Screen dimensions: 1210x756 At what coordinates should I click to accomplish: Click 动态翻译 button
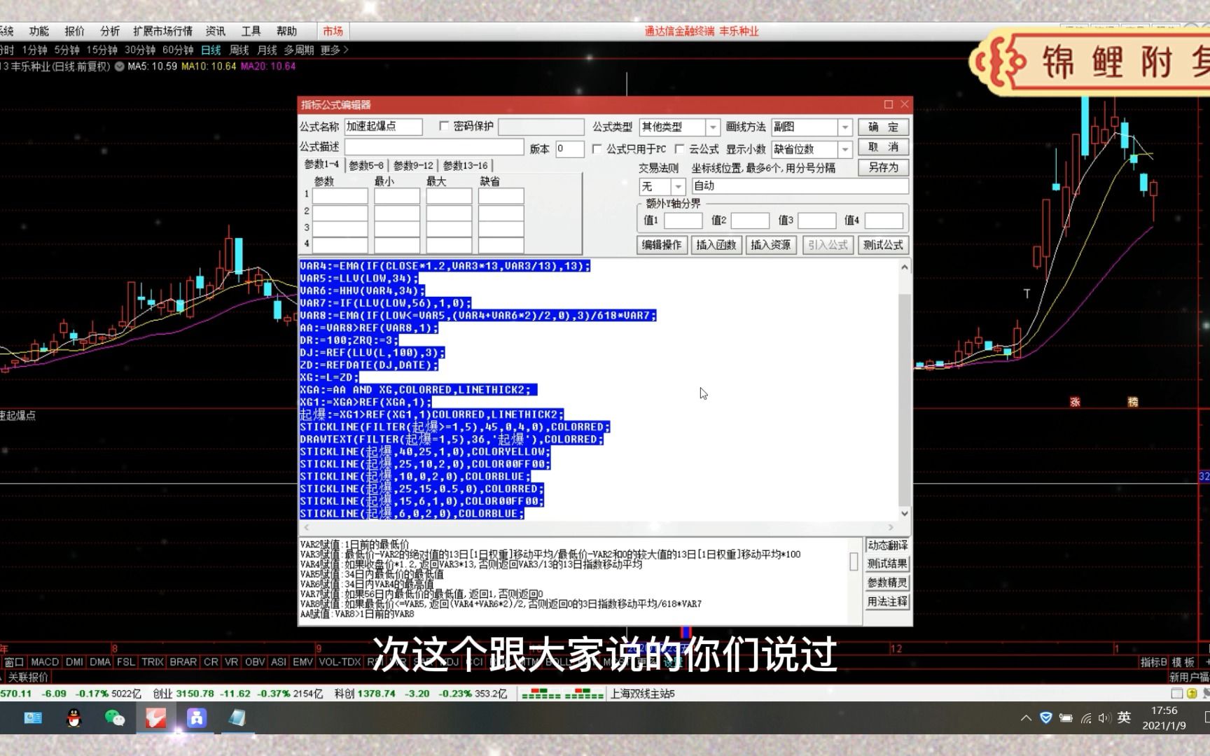tap(887, 545)
